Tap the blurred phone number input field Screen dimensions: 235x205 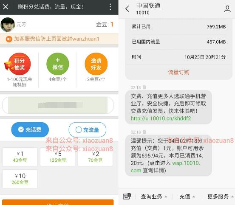(58, 105)
